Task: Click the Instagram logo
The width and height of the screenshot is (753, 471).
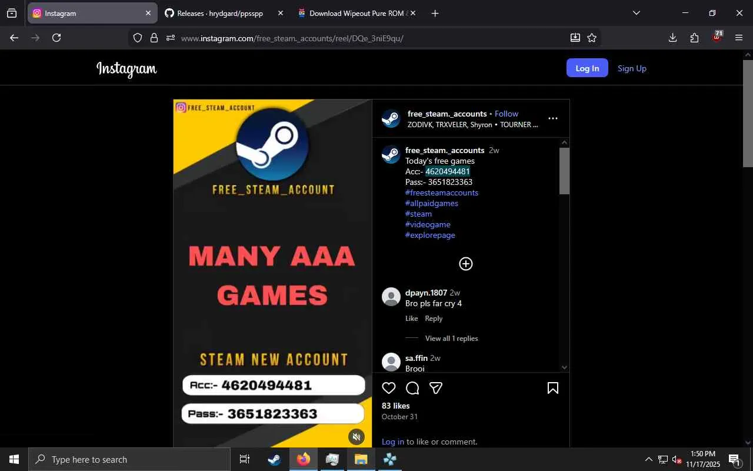Action: [x=126, y=69]
